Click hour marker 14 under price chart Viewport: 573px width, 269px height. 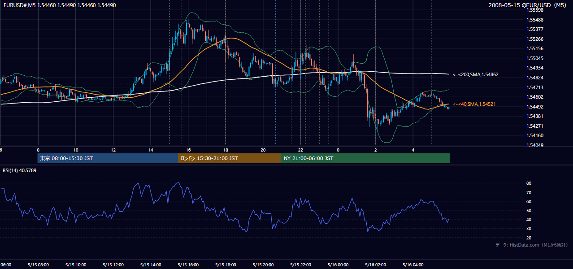click(151, 150)
